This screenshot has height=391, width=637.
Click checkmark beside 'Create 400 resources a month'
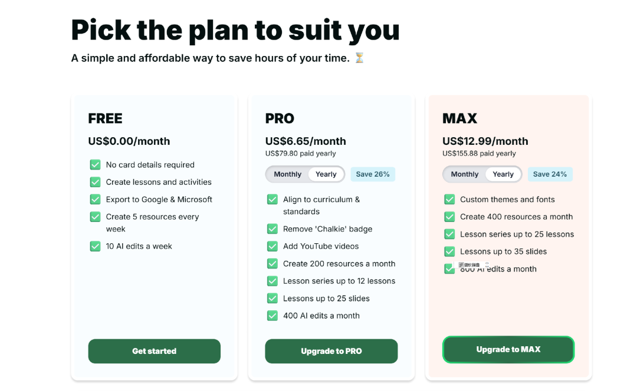click(449, 217)
